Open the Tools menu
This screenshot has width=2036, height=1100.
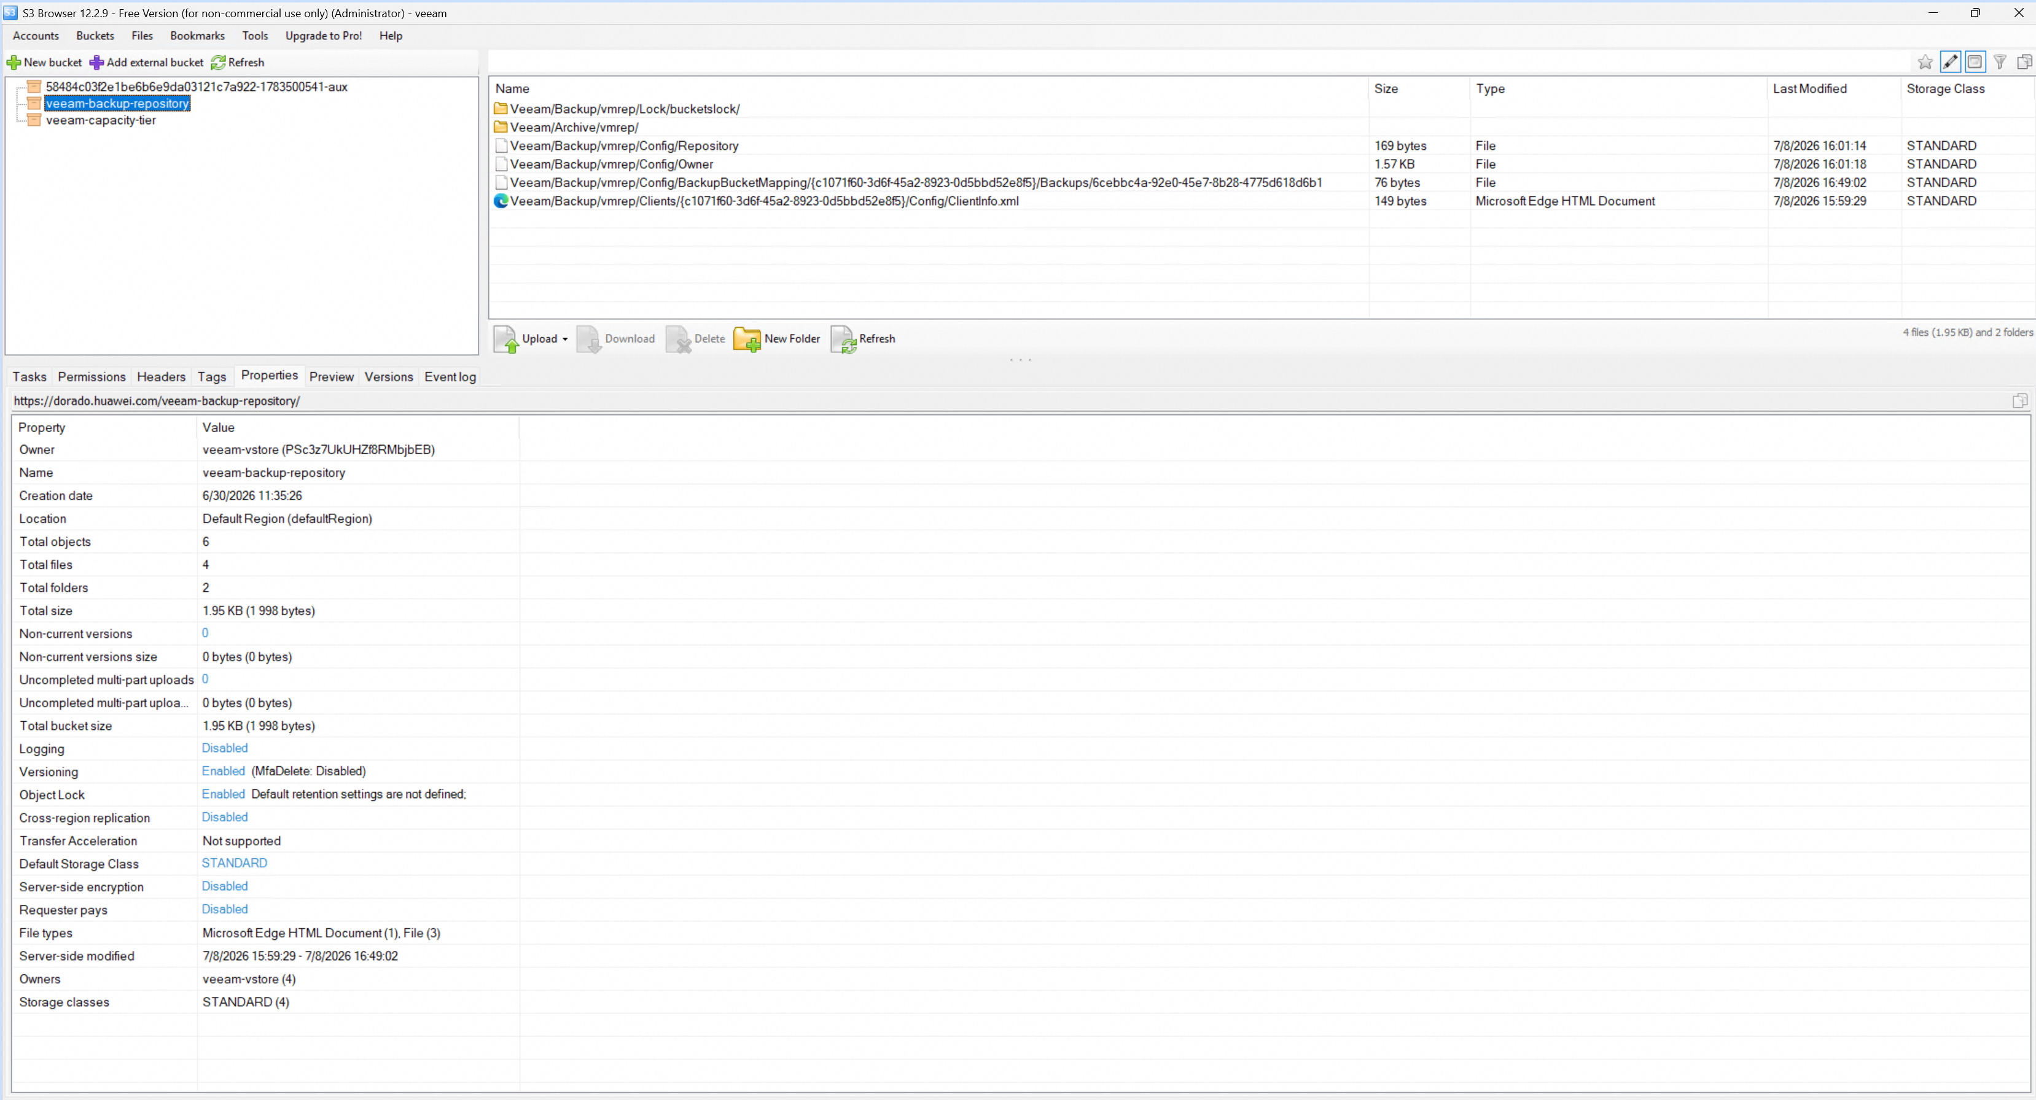(x=254, y=36)
